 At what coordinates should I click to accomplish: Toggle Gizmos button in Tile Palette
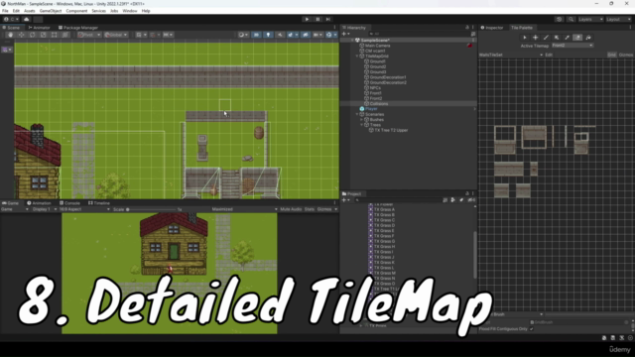coord(626,55)
